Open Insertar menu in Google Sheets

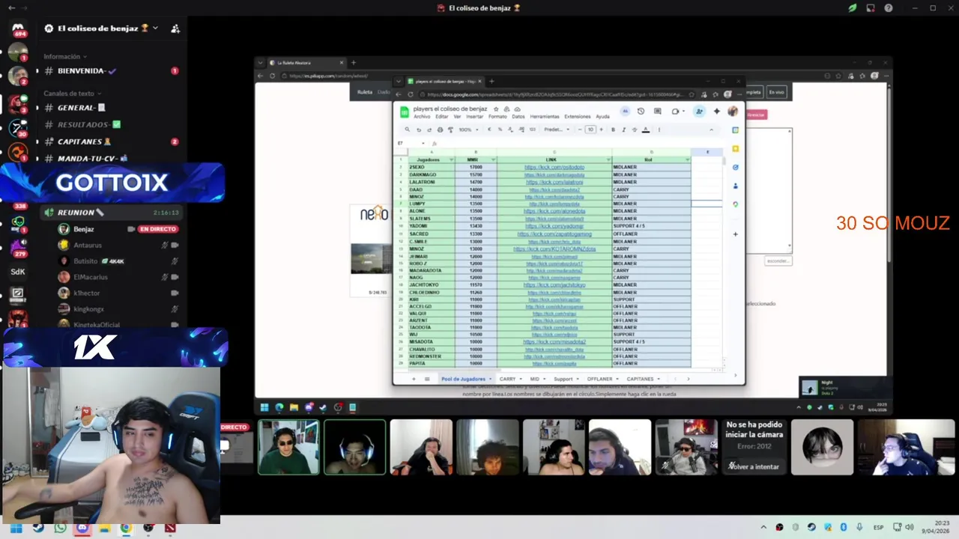point(475,117)
